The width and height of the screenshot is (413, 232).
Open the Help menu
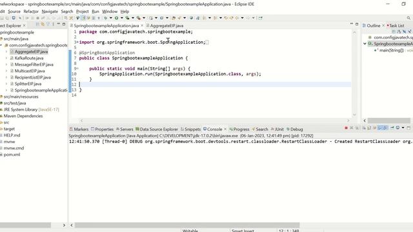coord(125,12)
